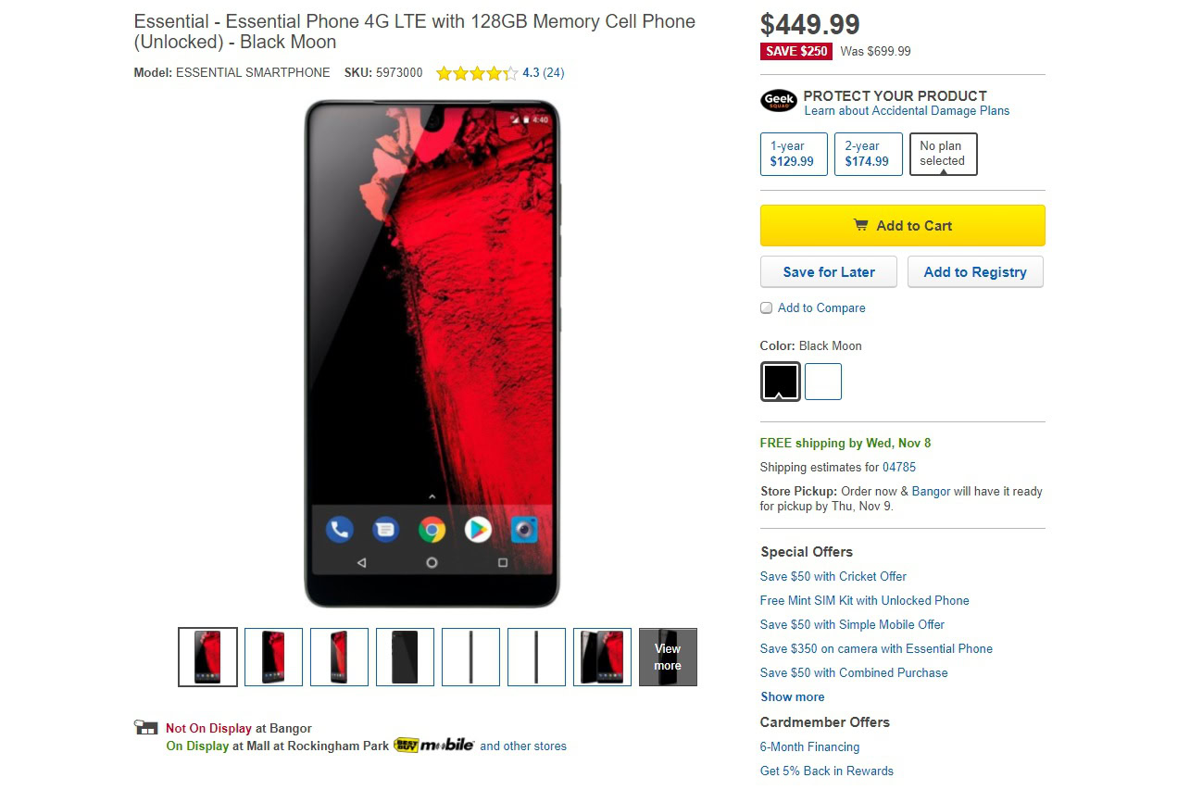Select the Black Moon color swatch
This screenshot has height=790, width=1190.
pos(780,381)
